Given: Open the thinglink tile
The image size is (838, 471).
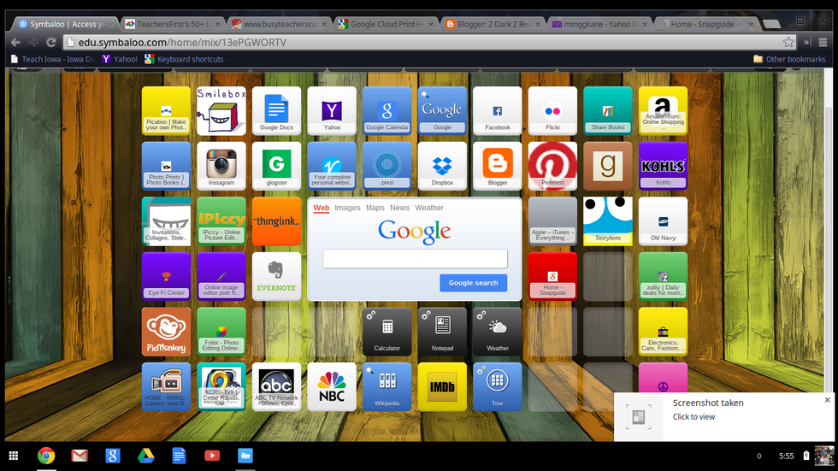Looking at the screenshot, I should click(276, 221).
